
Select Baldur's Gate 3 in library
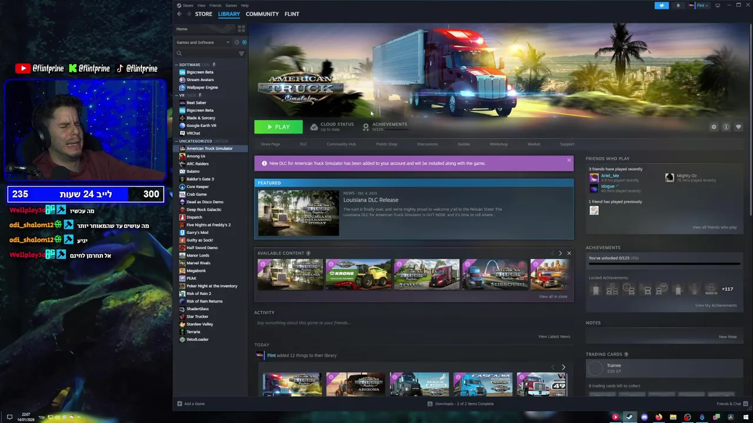point(199,179)
